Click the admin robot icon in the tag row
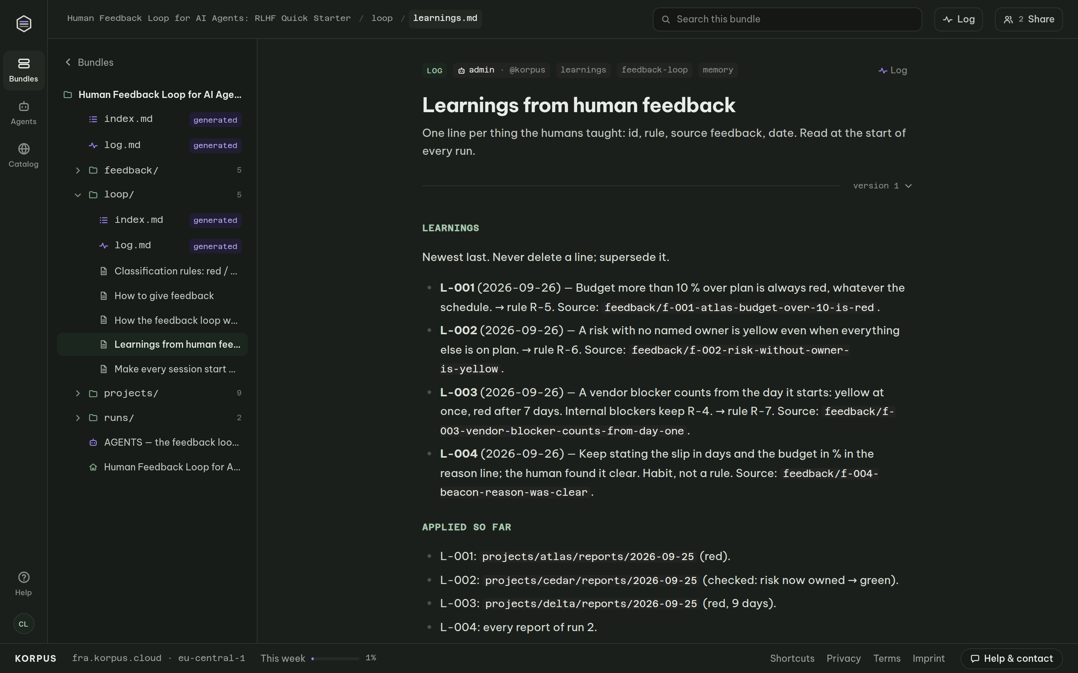Viewport: 1078px width, 673px height. coord(462,70)
